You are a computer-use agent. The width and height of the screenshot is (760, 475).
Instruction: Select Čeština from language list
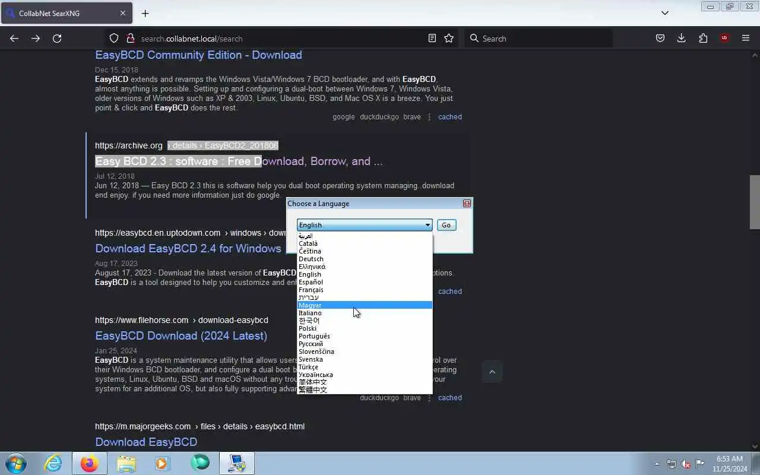point(365,251)
